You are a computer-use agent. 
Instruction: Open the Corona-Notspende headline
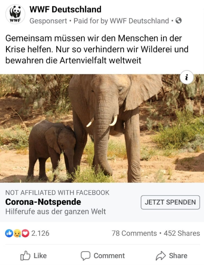pos(43,202)
